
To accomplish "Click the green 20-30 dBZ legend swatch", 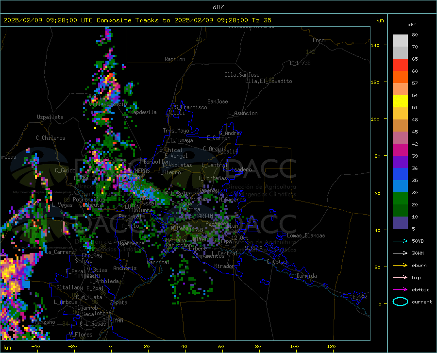I will pos(400,199).
